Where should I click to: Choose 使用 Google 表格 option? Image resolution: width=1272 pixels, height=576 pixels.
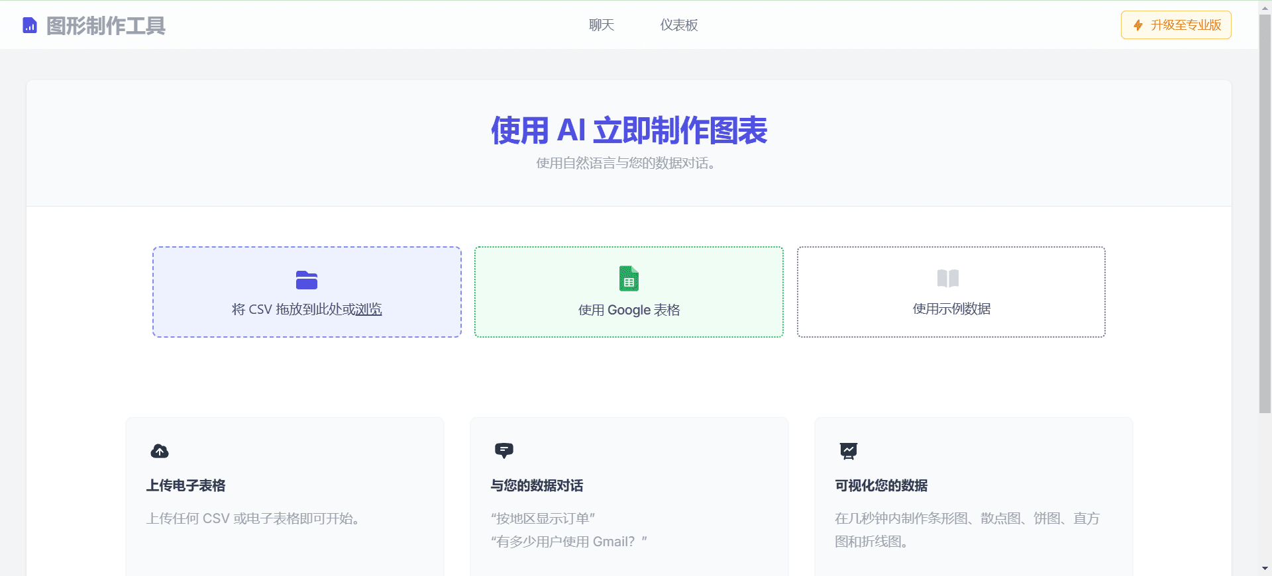629,292
